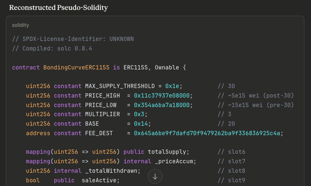Click the totalSupply mapping name

pyautogui.click(x=167, y=152)
